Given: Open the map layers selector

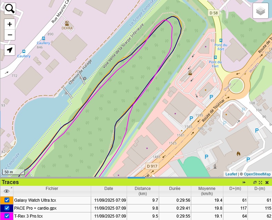Looking at the screenshot, I should (x=261, y=11).
